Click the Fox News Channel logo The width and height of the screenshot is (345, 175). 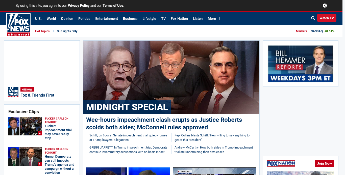18,25
